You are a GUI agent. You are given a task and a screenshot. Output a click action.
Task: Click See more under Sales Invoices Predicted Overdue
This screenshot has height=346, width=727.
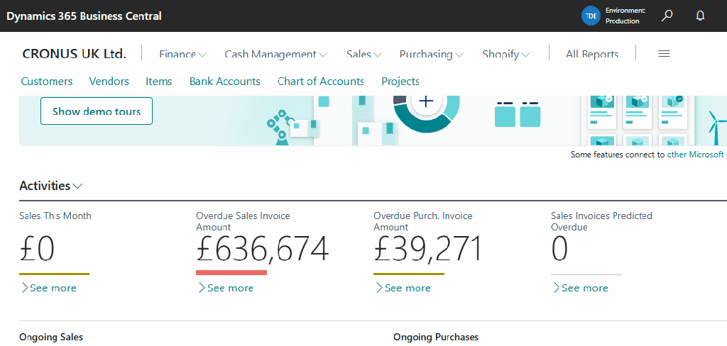coord(584,288)
